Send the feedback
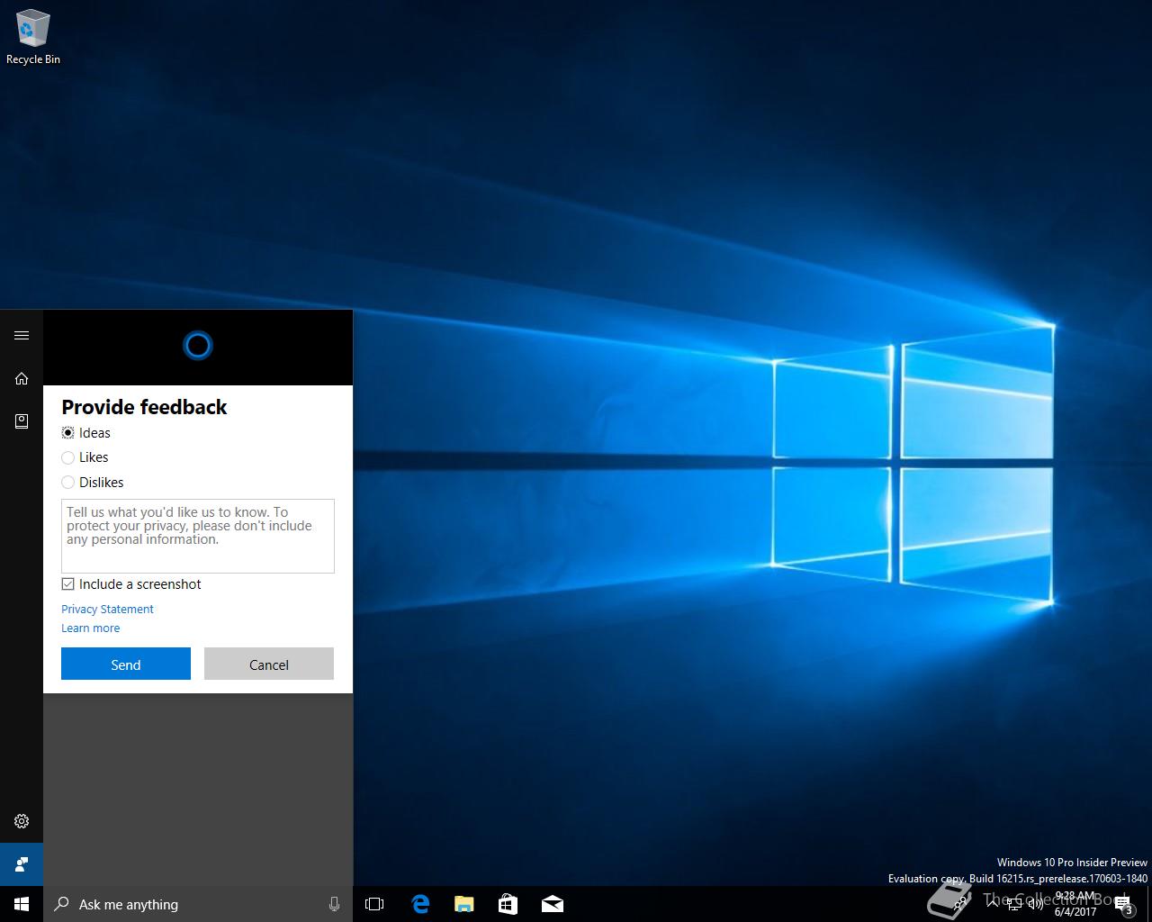Image resolution: width=1152 pixels, height=922 pixels. pos(126,664)
